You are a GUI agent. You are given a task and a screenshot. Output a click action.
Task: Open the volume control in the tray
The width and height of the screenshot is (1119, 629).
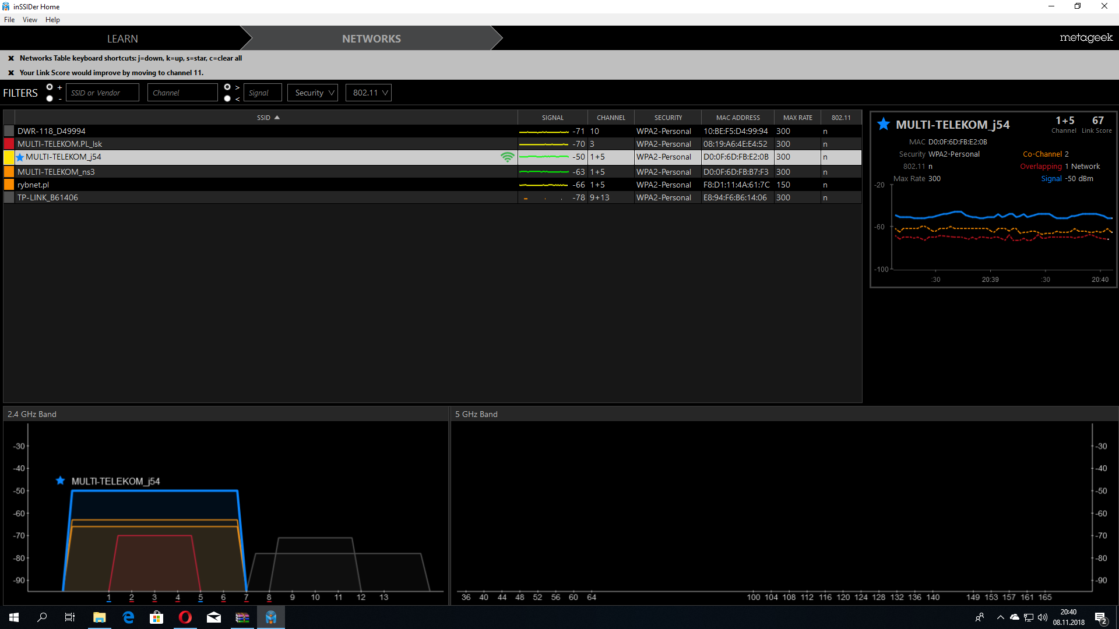pos(1043,617)
